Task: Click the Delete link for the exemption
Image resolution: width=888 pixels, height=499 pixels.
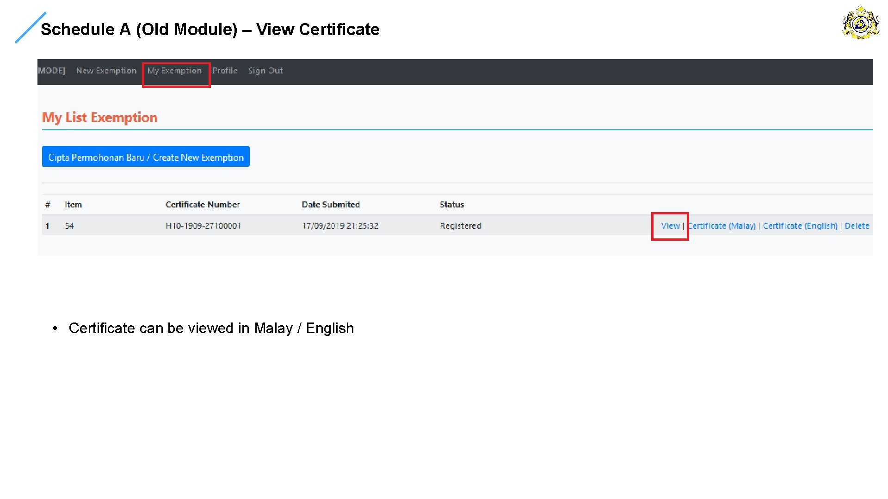Action: (857, 226)
